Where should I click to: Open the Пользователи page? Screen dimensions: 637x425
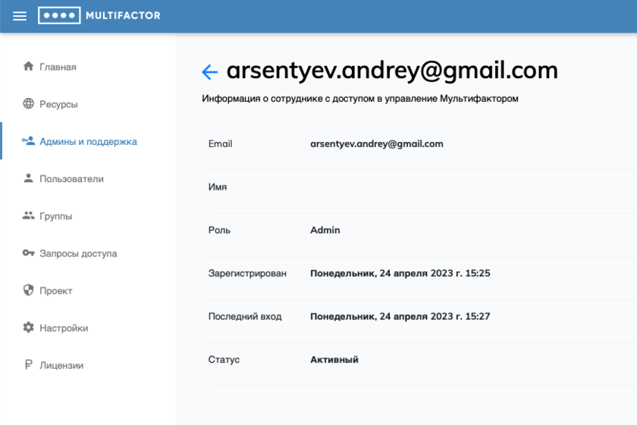coord(71,179)
